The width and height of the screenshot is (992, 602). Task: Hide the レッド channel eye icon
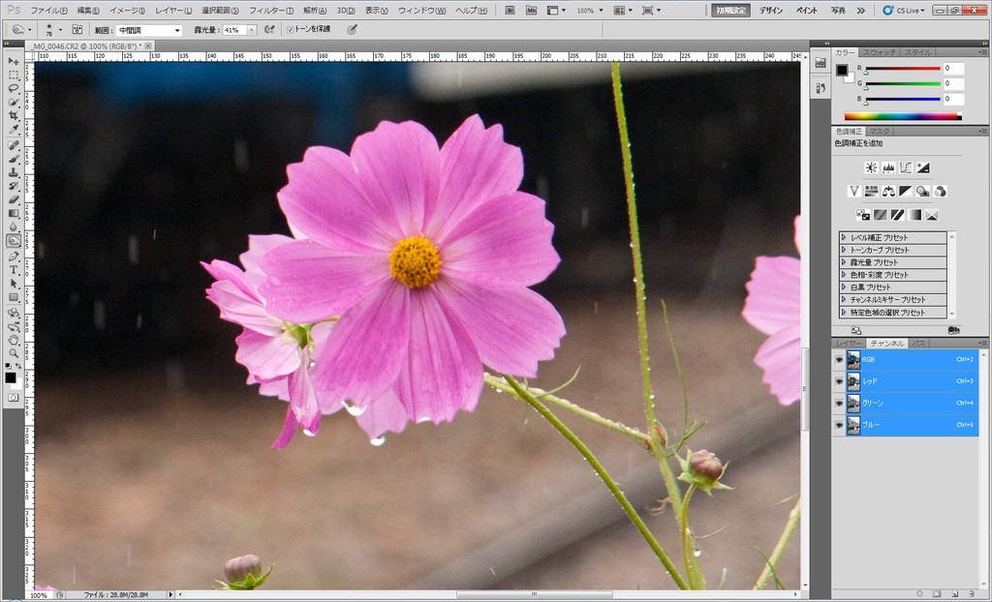click(x=840, y=381)
